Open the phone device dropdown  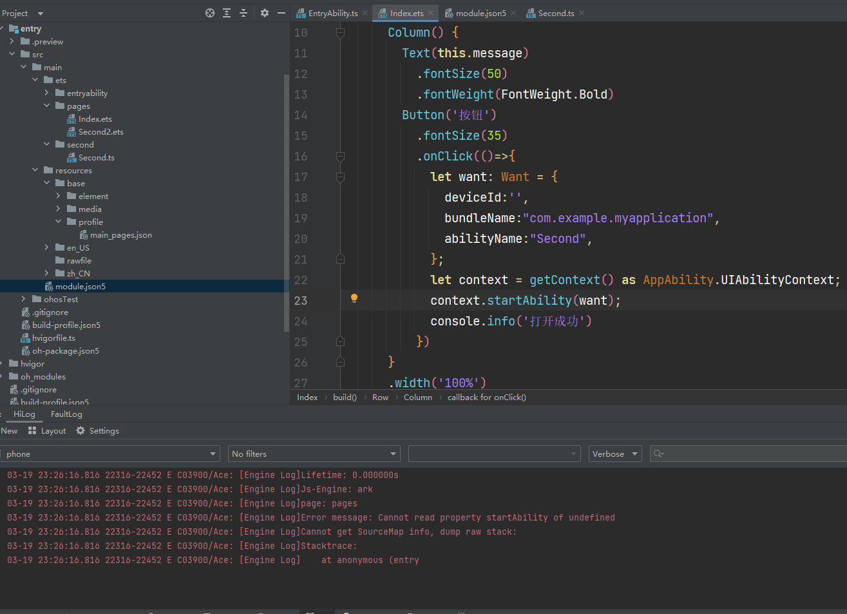pyautogui.click(x=110, y=454)
